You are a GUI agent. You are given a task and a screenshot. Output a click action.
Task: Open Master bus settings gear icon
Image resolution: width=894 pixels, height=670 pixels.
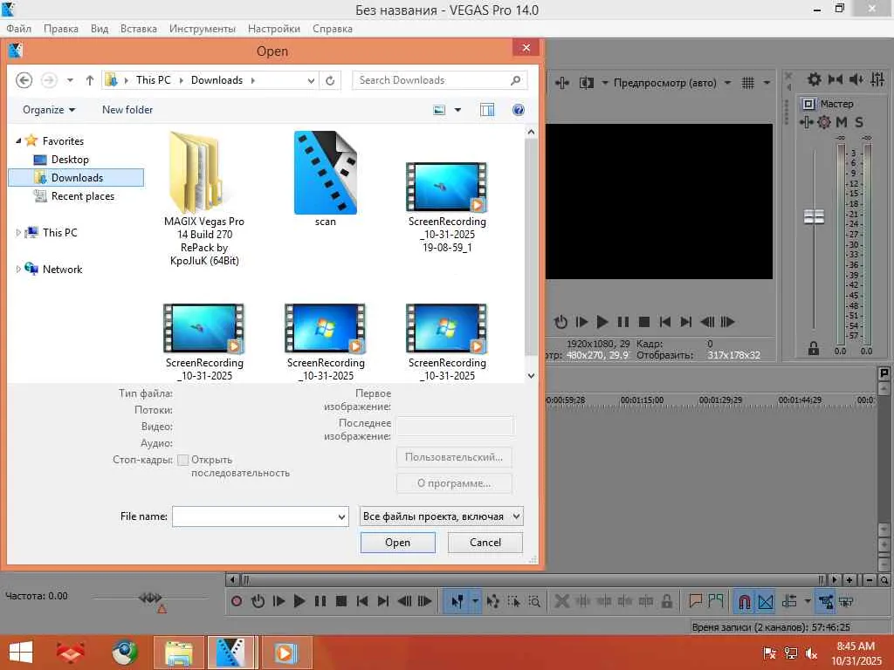815,79
